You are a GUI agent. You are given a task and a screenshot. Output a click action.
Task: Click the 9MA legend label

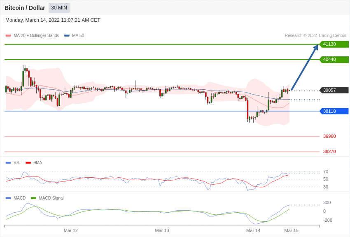coord(38,163)
